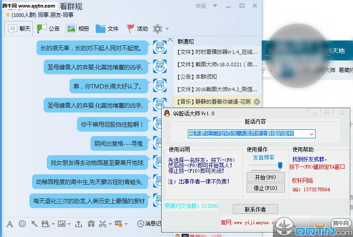Image resolution: width=353 pixels, height=237 pixels.
Task: Click avatar beside message 靠，你TMD长得太好认了
Action: pyautogui.click(x=160, y=85)
